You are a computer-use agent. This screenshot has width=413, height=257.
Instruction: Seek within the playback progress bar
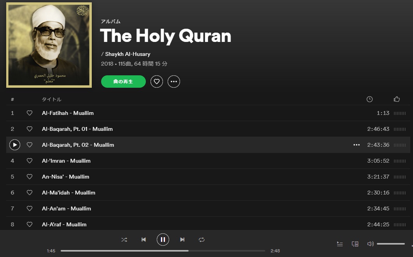(163, 251)
